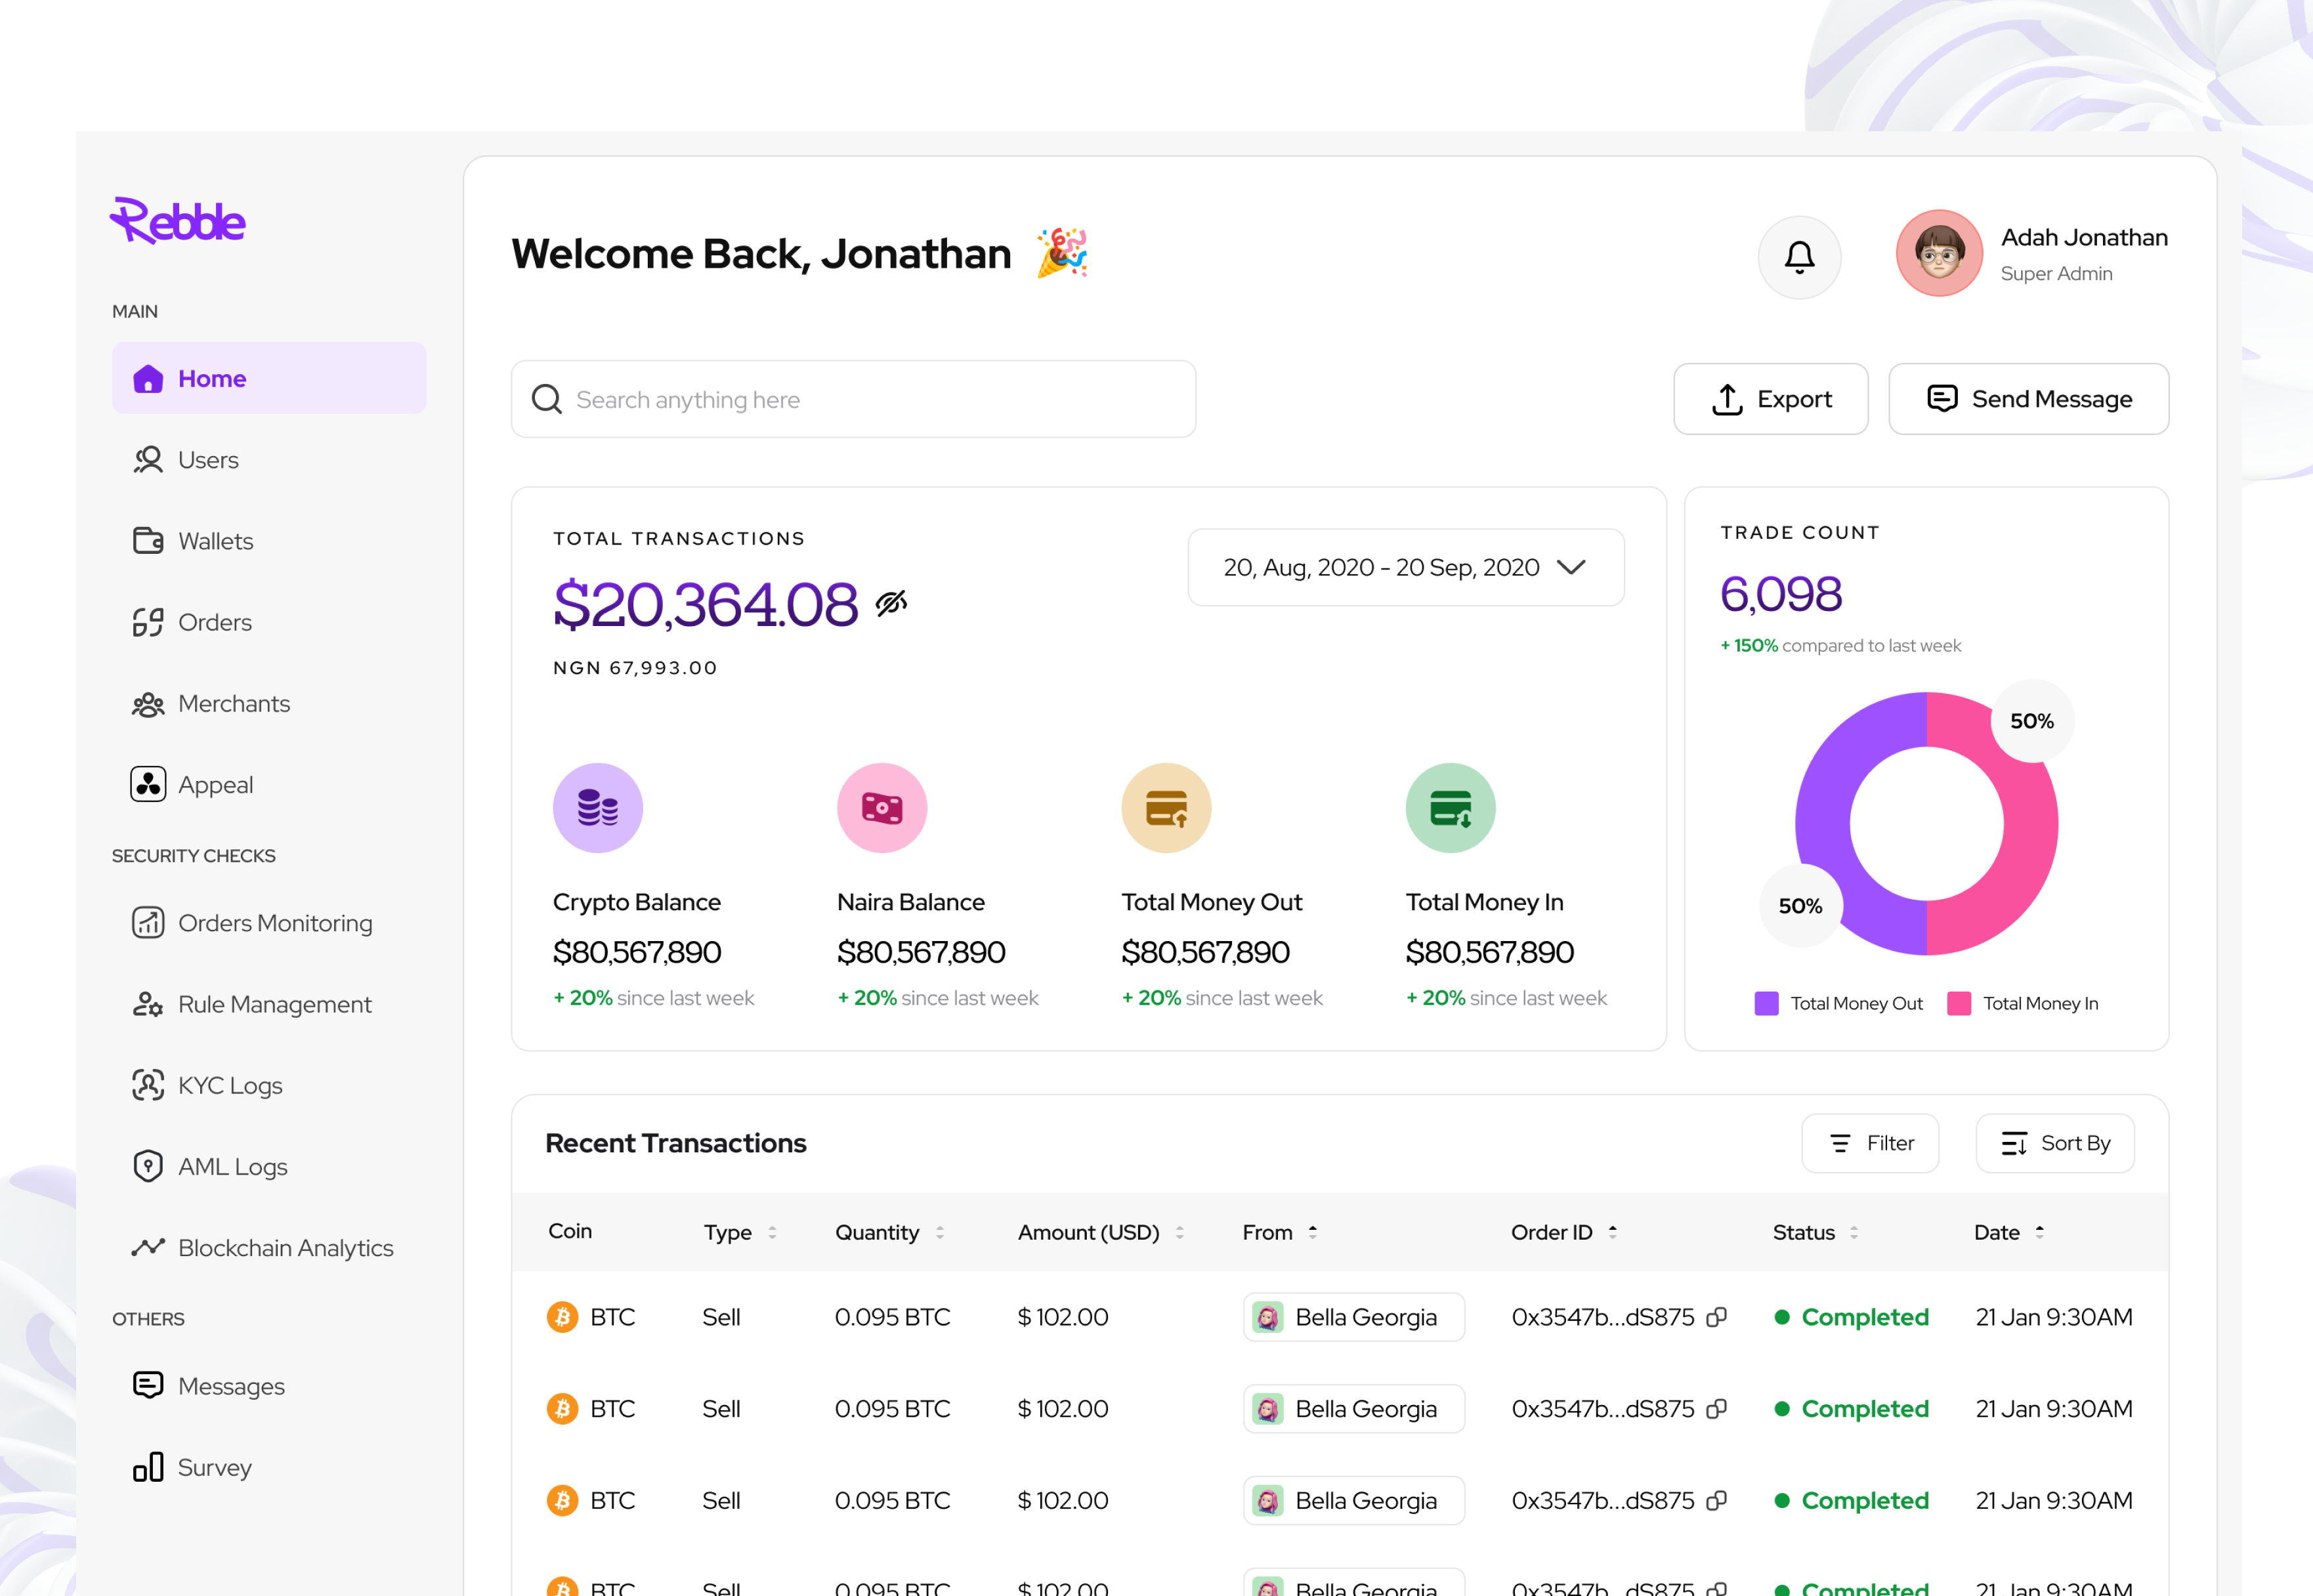The height and width of the screenshot is (1596, 2313).
Task: Click the Orders icon in sidebar
Action: [x=148, y=622]
